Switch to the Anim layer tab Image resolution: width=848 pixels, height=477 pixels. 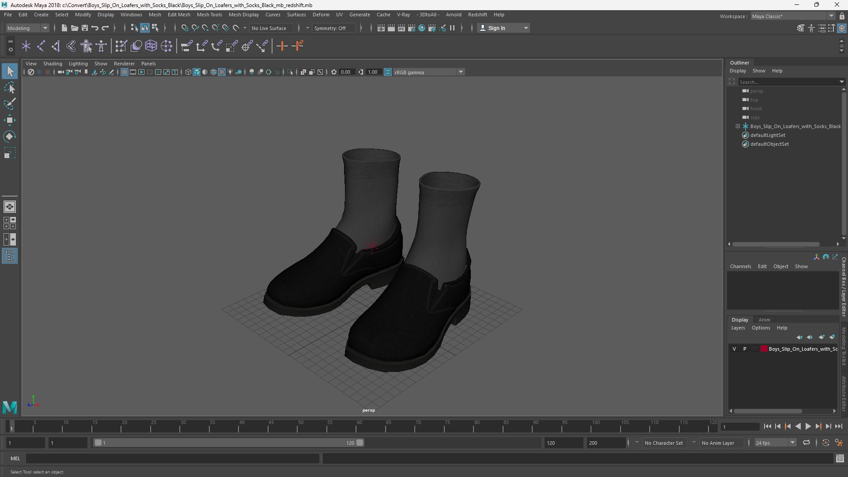[x=764, y=320]
